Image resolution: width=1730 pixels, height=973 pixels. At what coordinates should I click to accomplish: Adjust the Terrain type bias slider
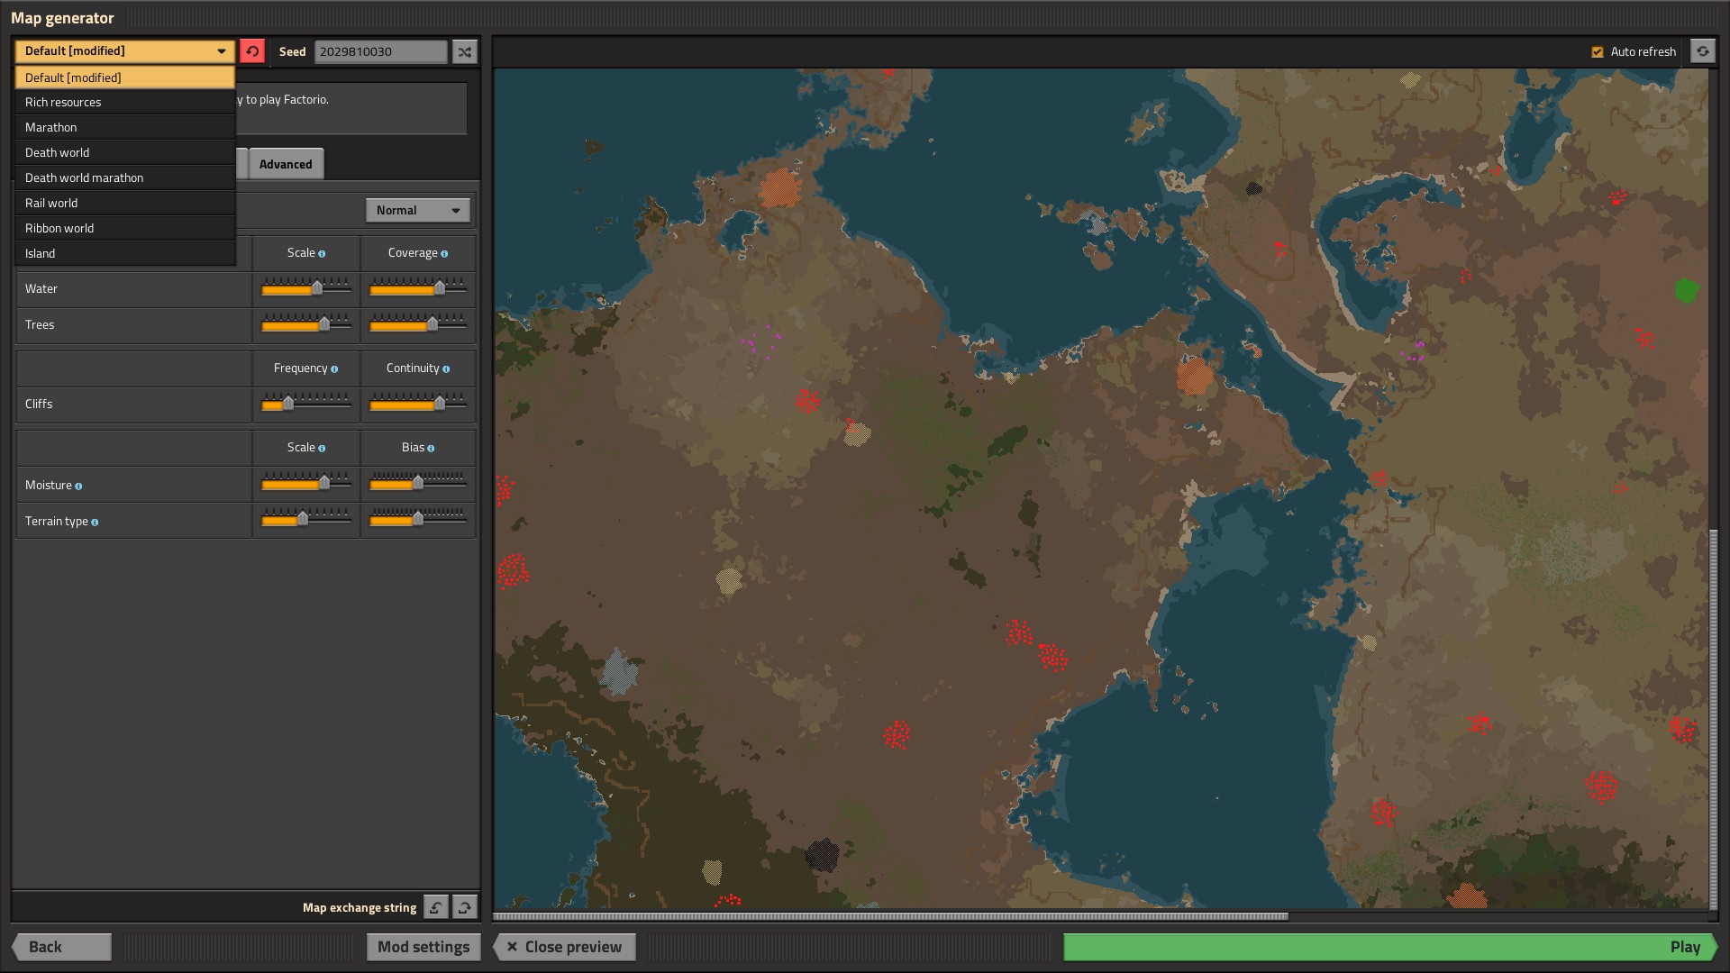point(418,519)
